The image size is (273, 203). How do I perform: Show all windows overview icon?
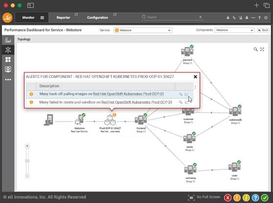[x=266, y=5]
